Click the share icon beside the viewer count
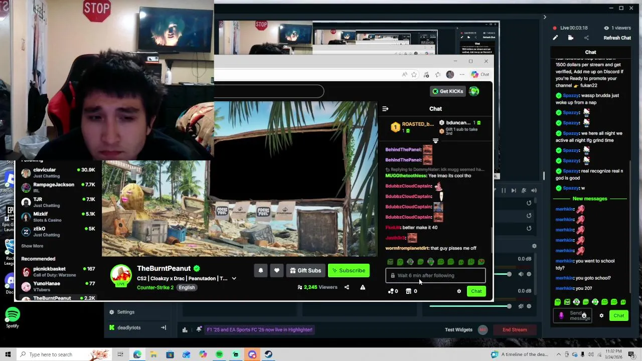Viewport: 642px width, 361px height. click(x=347, y=287)
